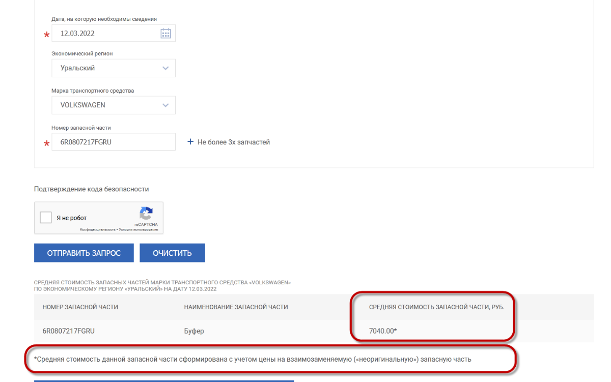
Task: Select part number 6R0807217FGRU in results table
Action: pos(69,331)
